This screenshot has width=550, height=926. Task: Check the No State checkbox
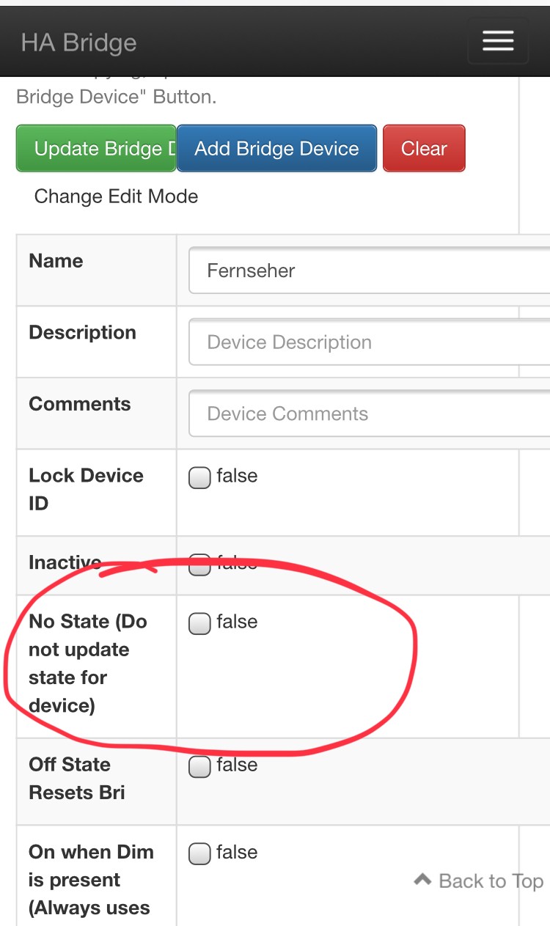click(x=199, y=624)
